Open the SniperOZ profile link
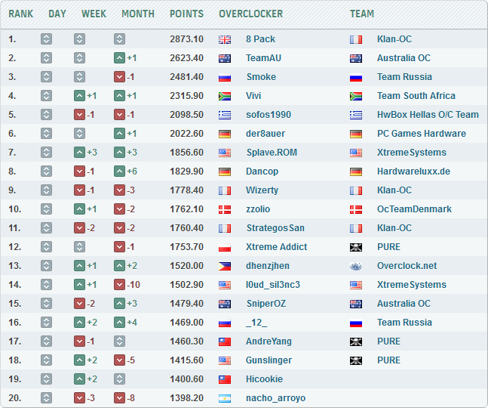 click(x=266, y=304)
